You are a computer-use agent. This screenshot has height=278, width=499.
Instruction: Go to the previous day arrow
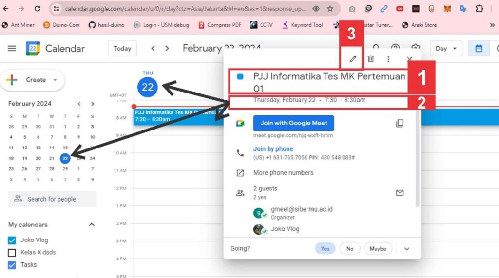153,48
